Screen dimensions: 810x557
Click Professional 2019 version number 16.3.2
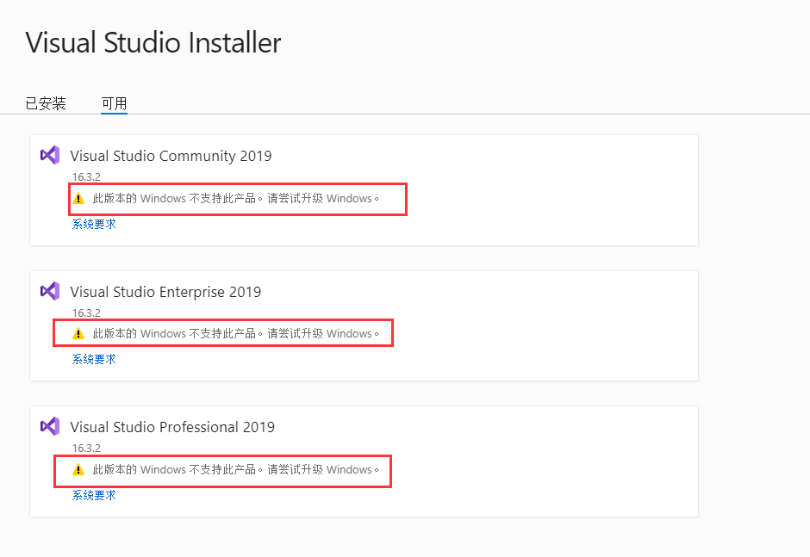tap(86, 449)
